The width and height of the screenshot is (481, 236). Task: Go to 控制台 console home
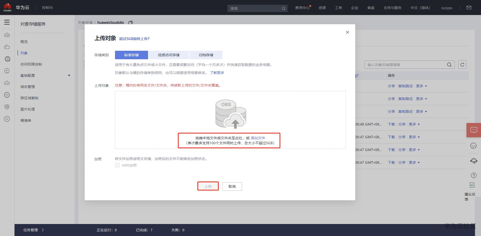click(47, 7)
